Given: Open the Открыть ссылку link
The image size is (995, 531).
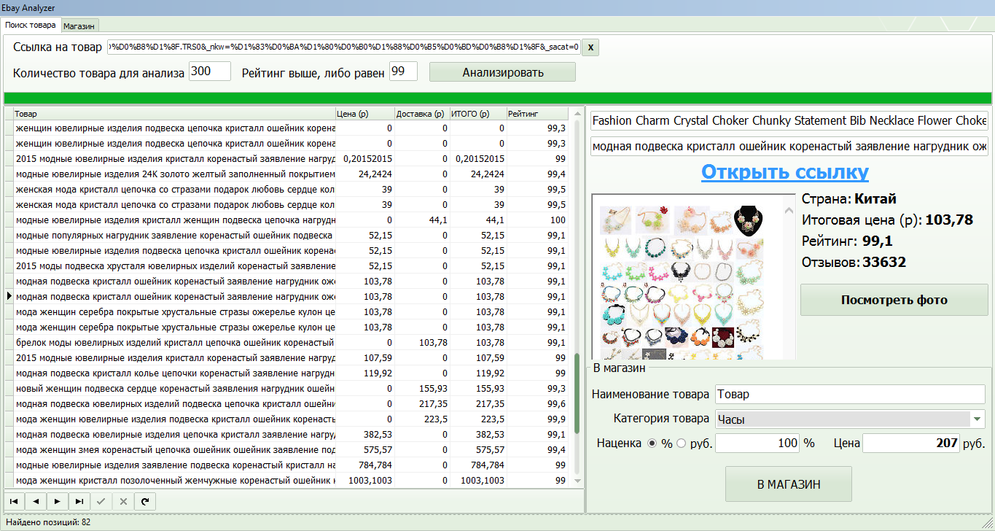Looking at the screenshot, I should click(785, 172).
